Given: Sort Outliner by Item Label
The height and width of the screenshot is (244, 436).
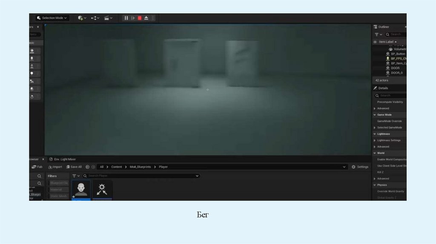Looking at the screenshot, I should pyautogui.click(x=387, y=42).
